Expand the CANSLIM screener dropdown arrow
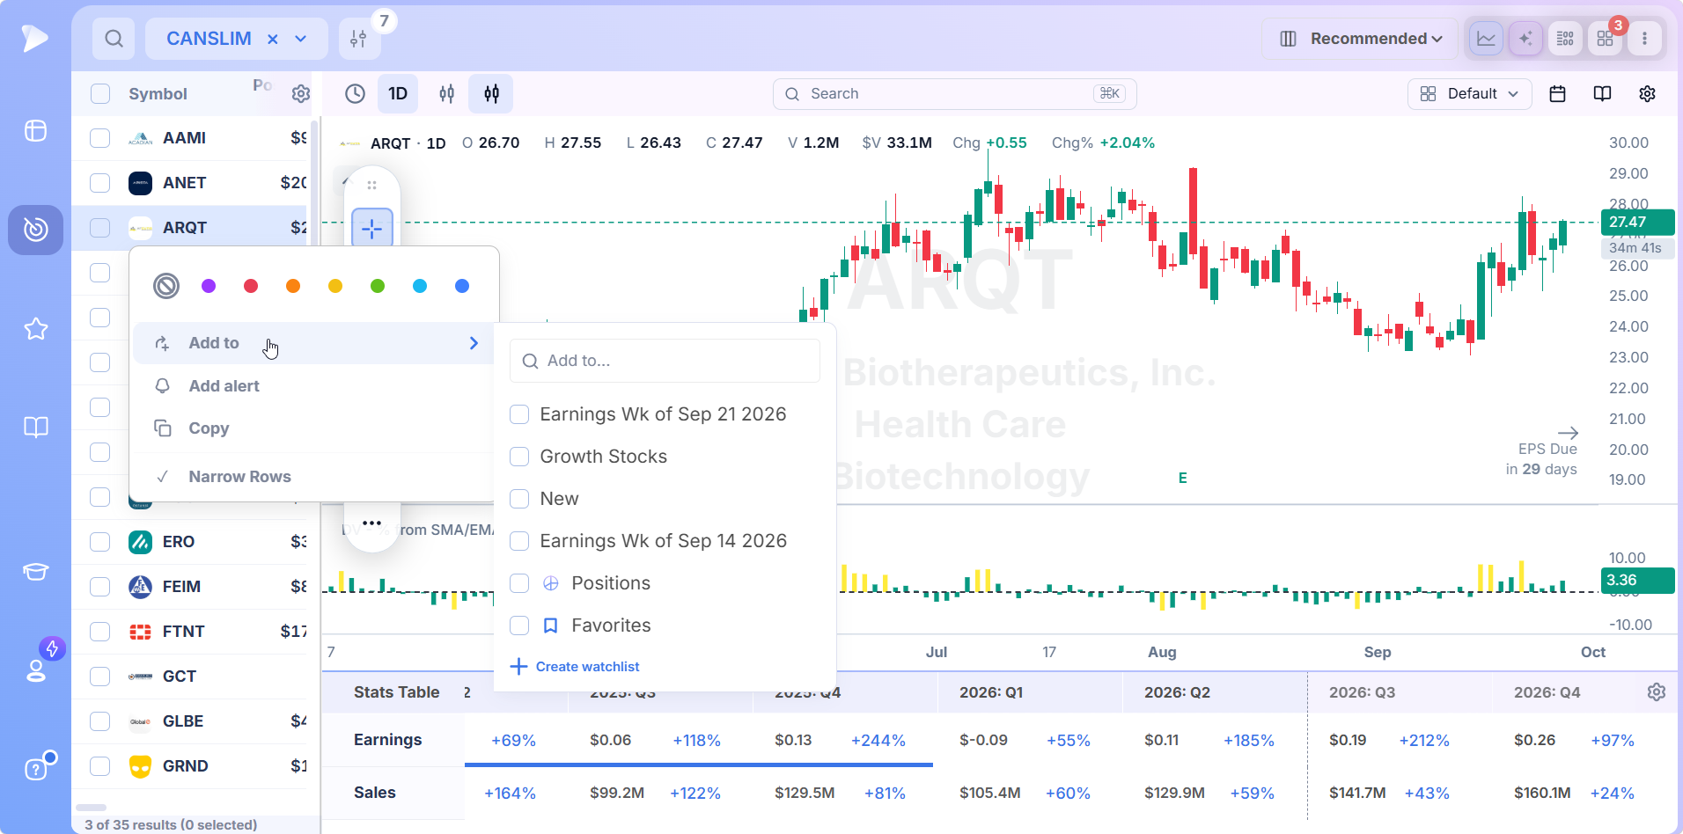The width and height of the screenshot is (1683, 834). 301,39
